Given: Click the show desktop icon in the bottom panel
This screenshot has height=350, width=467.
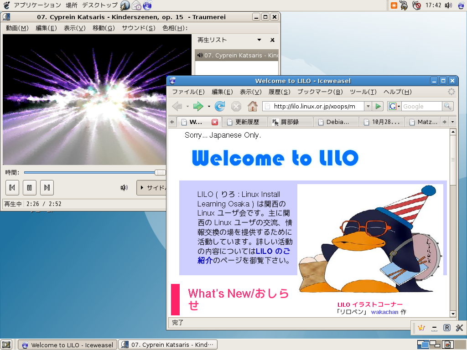Looking at the screenshot, I should point(6,345).
